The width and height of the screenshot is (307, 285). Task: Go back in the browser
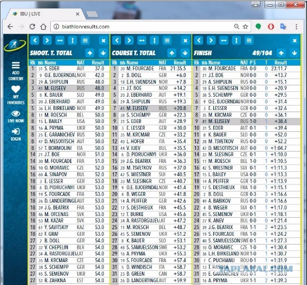point(10,27)
